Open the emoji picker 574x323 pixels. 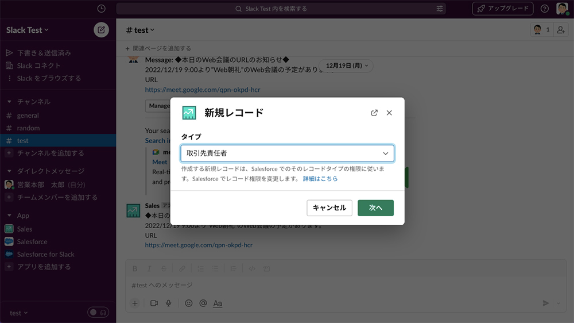188,303
